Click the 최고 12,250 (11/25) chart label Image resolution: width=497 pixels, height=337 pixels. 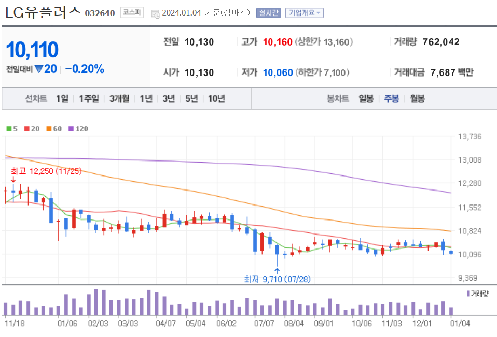coord(46,171)
